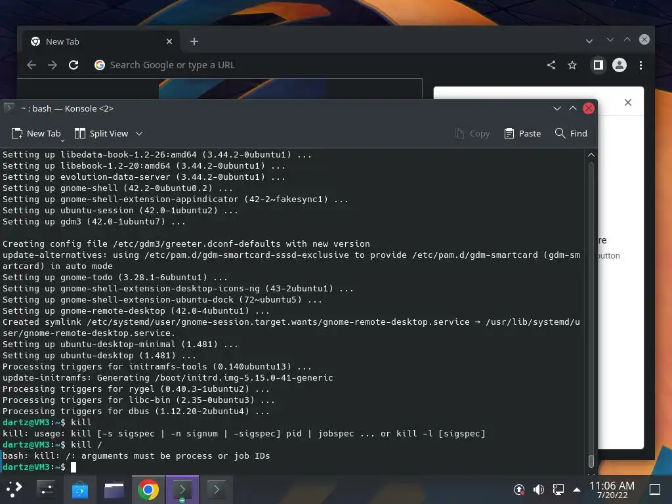The width and height of the screenshot is (672, 504).
Task: Click Split View in Konsole
Action: click(x=101, y=134)
